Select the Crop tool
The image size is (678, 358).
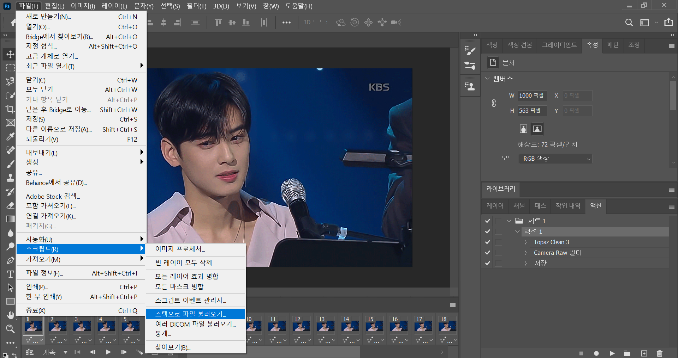click(10, 109)
